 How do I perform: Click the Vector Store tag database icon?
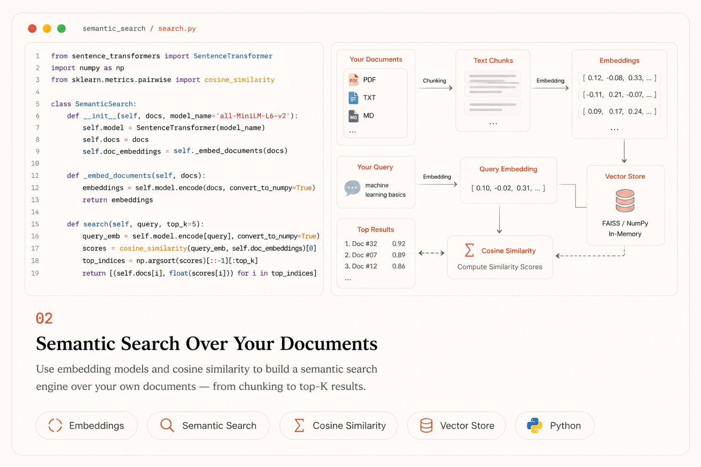426,425
